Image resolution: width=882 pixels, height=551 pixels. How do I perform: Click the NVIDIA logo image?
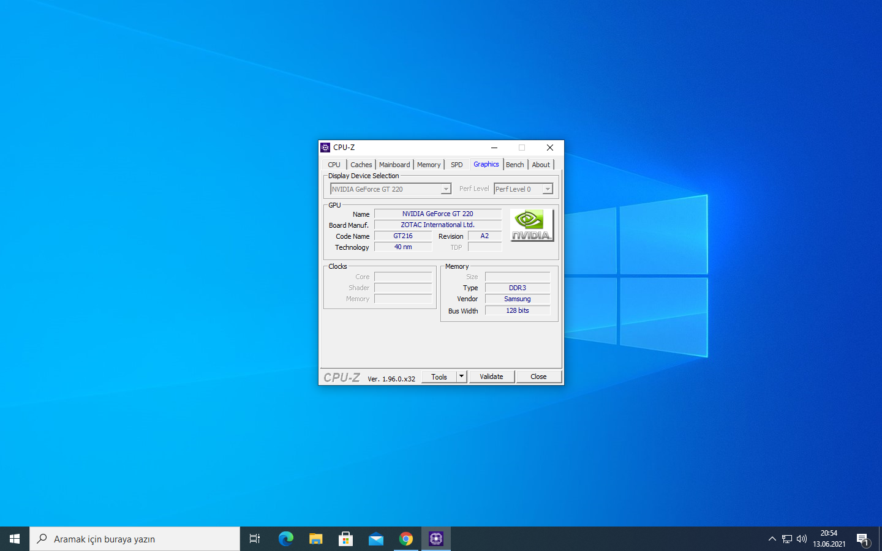532,225
